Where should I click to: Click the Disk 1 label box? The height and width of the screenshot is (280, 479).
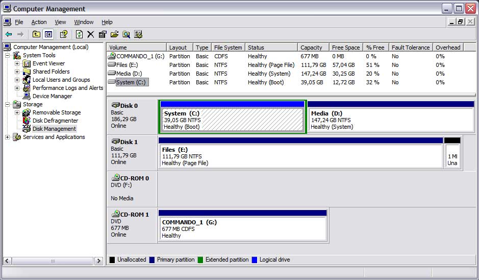coord(132,153)
